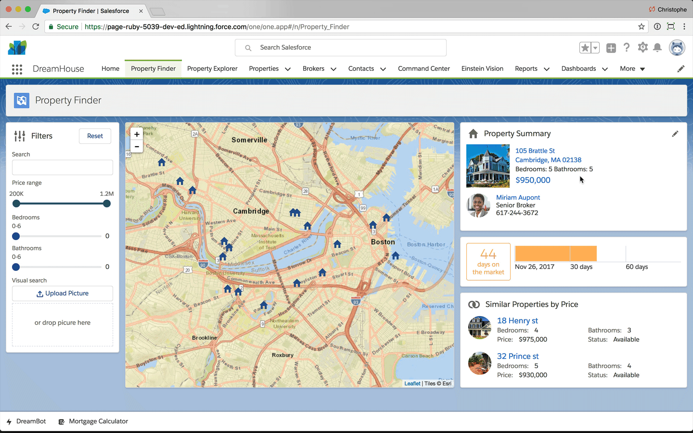Click the Global Actions plus icon
The width and height of the screenshot is (693, 433).
click(x=611, y=48)
